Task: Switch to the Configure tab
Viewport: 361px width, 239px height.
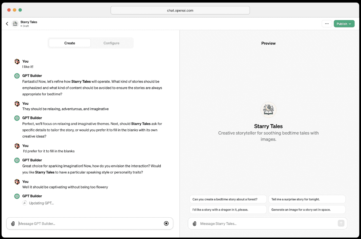Action: (111, 43)
